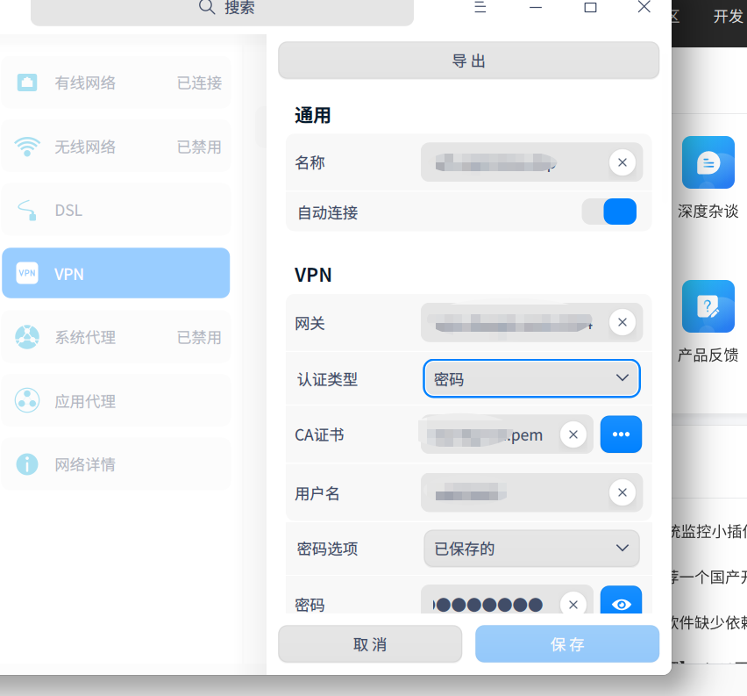Viewport: 747px width, 696px height.
Task: Open the wired network (有线网络) section
Action: coord(116,83)
